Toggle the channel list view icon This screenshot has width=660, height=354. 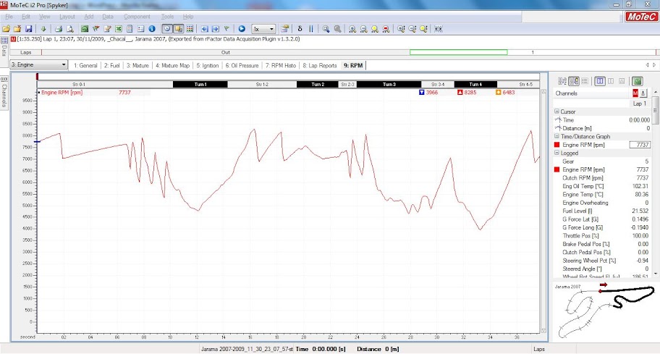pyautogui.click(x=585, y=81)
